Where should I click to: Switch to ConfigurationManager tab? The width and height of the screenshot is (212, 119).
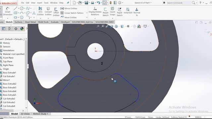click(x=10, y=29)
